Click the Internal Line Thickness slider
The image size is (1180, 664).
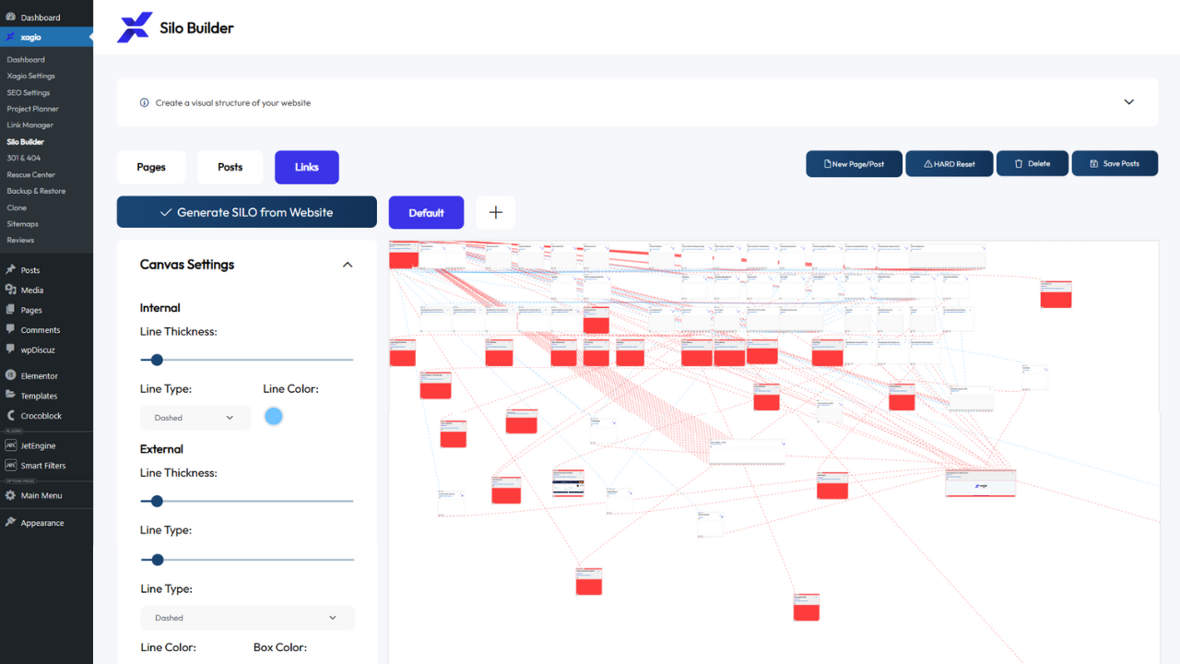246,360
